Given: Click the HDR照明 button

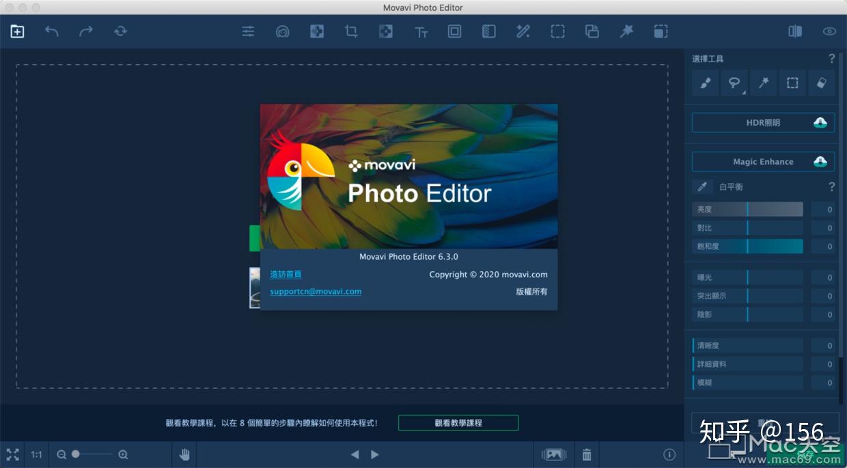Looking at the screenshot, I should click(763, 122).
